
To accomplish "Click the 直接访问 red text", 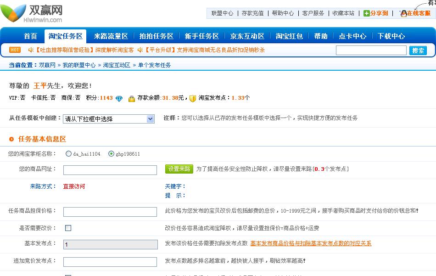I will (x=74, y=186).
